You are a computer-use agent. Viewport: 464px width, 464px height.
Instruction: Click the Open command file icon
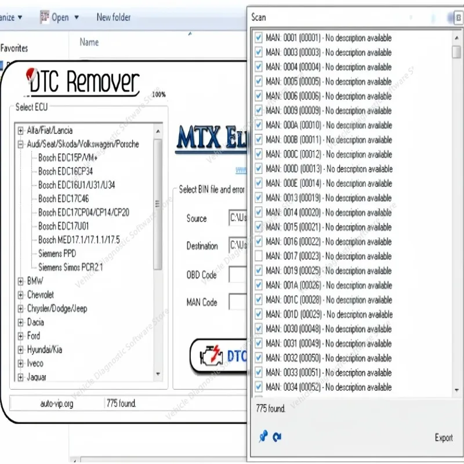pos(45,17)
